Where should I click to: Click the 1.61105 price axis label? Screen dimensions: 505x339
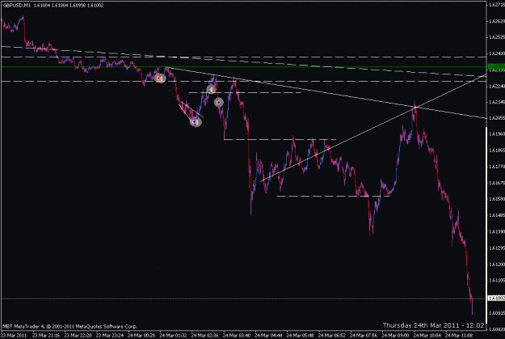[x=497, y=280]
